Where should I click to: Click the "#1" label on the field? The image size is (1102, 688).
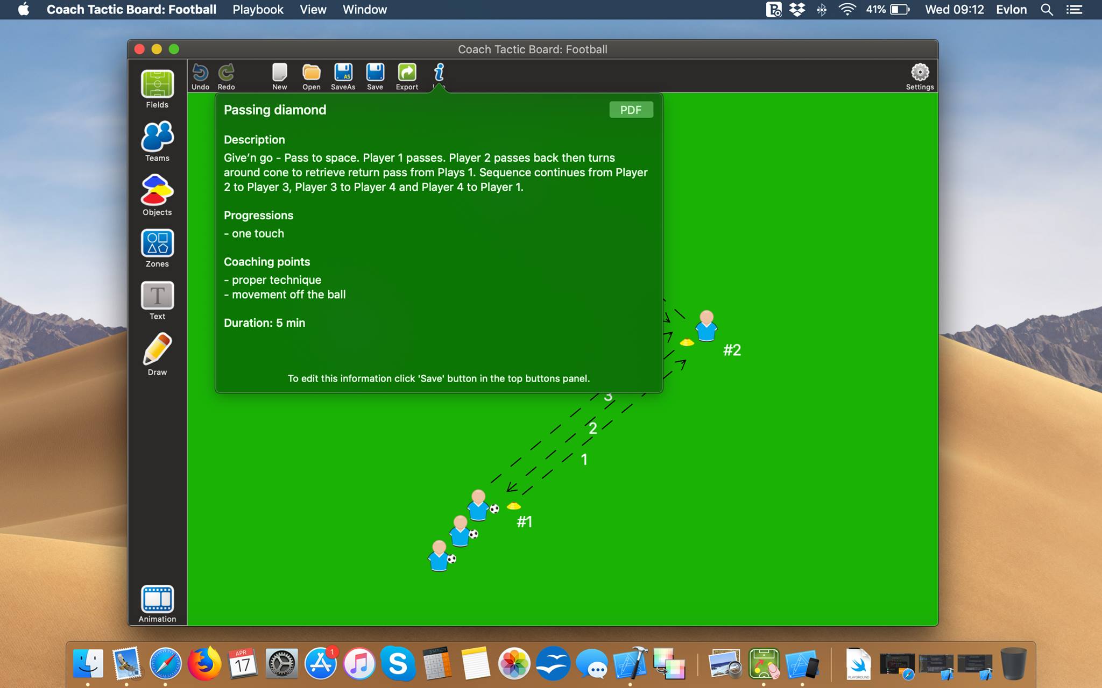(x=525, y=521)
